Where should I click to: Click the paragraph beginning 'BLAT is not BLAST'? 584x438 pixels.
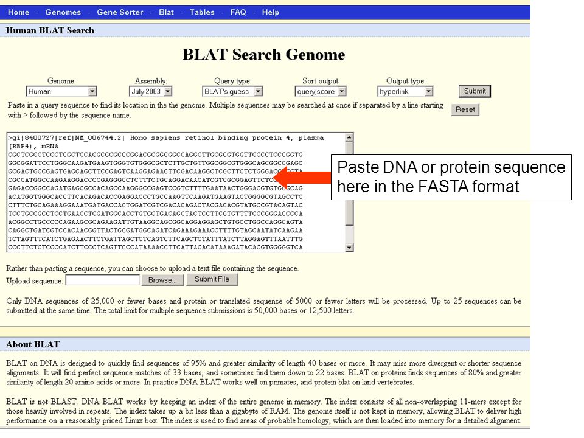[x=263, y=411]
